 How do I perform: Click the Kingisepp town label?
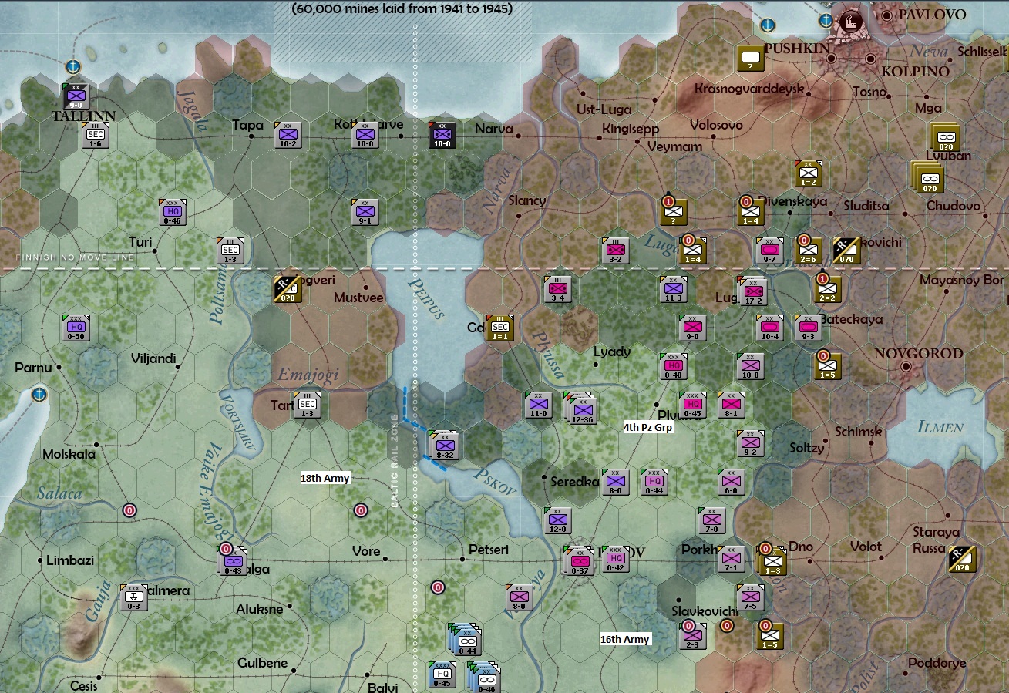click(631, 129)
